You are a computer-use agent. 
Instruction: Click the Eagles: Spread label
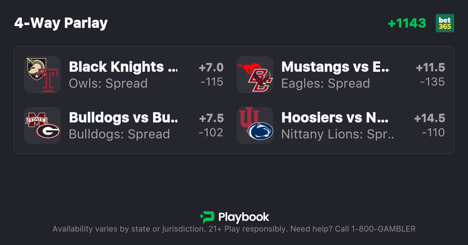(x=325, y=83)
